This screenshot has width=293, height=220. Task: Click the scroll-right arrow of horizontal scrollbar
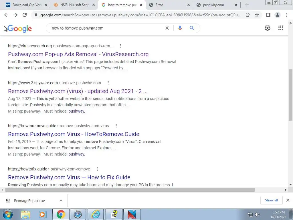(x=286, y=190)
